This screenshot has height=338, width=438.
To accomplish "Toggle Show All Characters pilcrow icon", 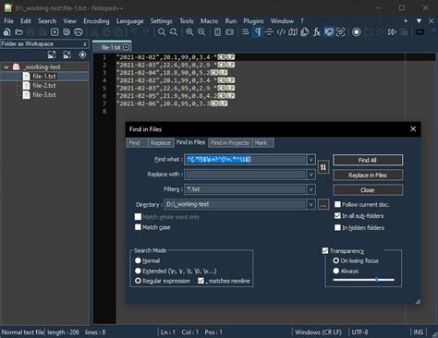I will pos(257,32).
